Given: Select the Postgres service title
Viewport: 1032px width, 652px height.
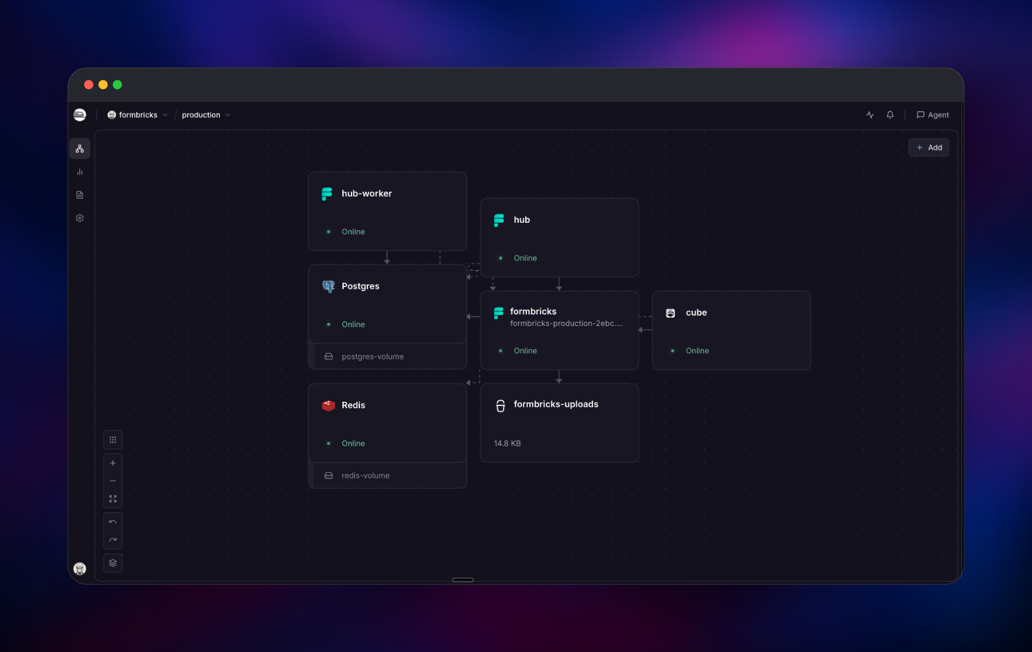Looking at the screenshot, I should (361, 287).
